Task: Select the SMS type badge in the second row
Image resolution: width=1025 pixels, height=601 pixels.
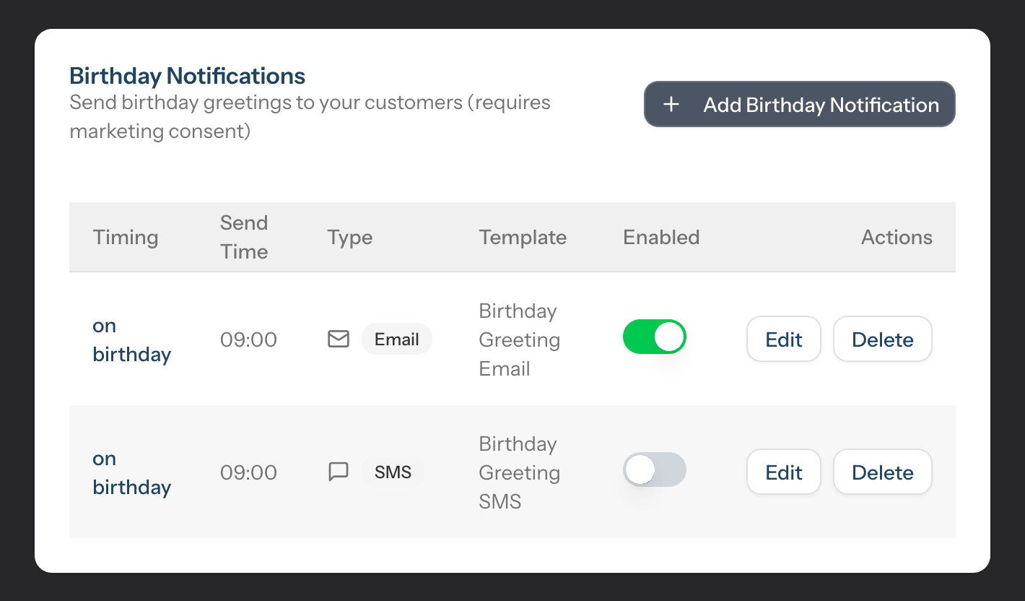Action: coord(393,471)
